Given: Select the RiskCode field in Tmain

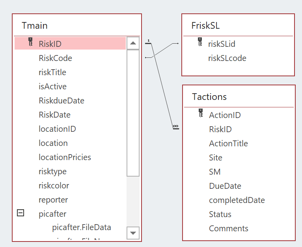Looking at the screenshot, I should coord(55,58).
